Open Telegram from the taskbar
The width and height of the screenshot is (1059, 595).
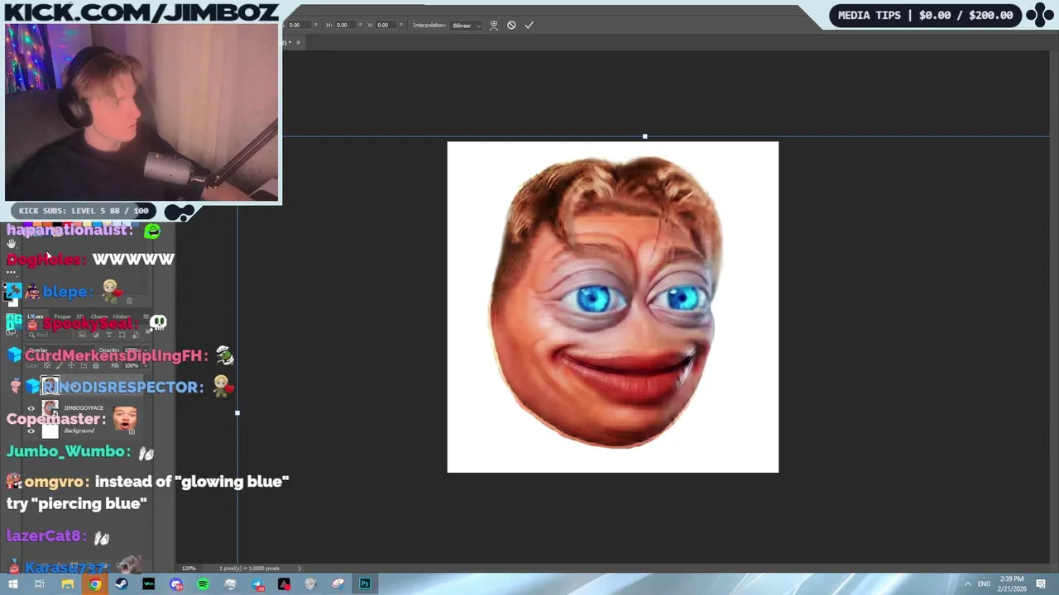[257, 584]
